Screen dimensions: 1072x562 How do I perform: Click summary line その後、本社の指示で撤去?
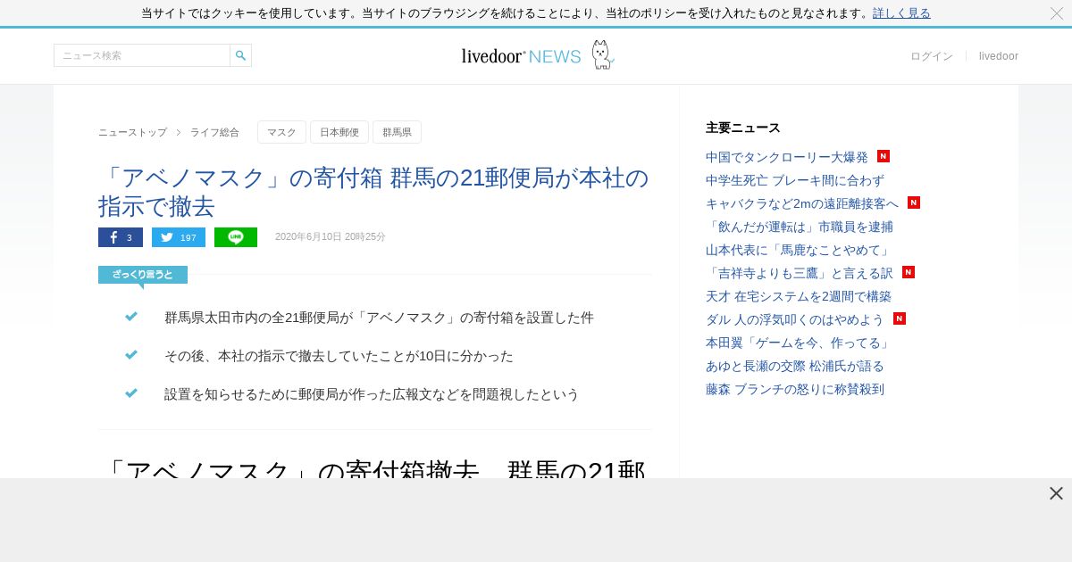click(x=339, y=356)
